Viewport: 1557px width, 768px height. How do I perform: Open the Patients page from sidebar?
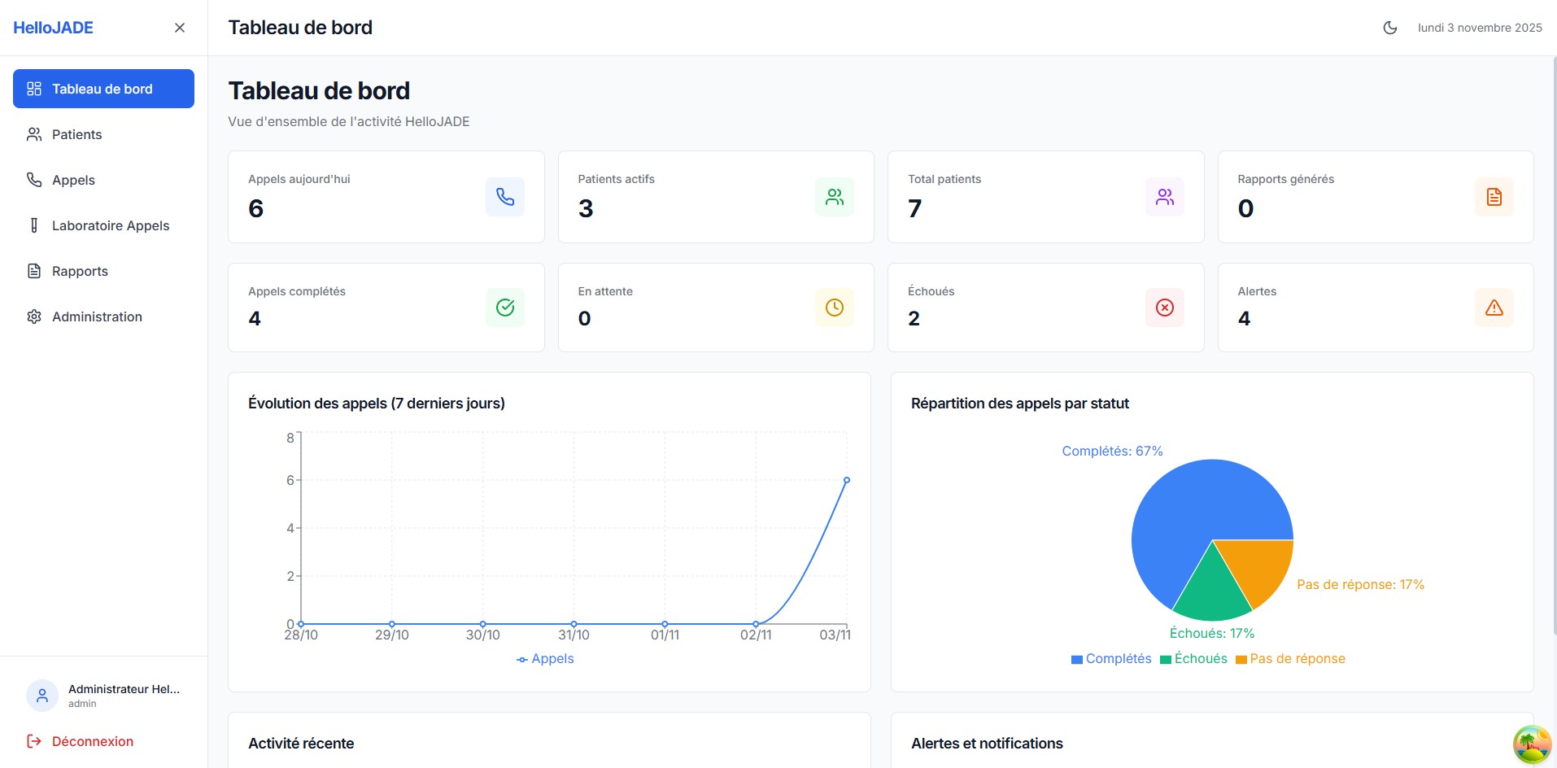pyautogui.click(x=76, y=134)
